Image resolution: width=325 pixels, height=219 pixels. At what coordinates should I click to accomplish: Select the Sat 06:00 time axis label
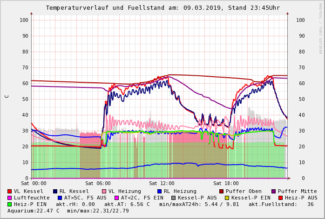click(98, 183)
